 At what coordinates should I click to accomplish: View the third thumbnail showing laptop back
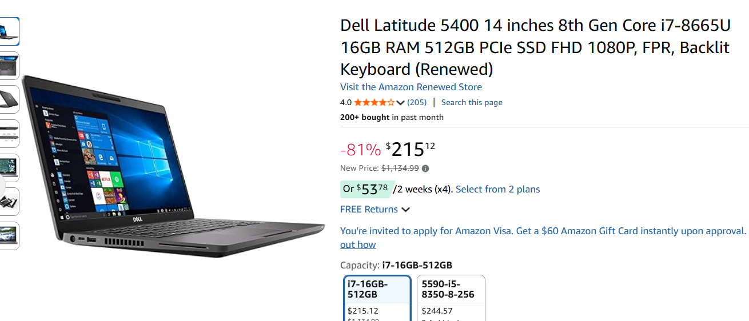(9, 99)
